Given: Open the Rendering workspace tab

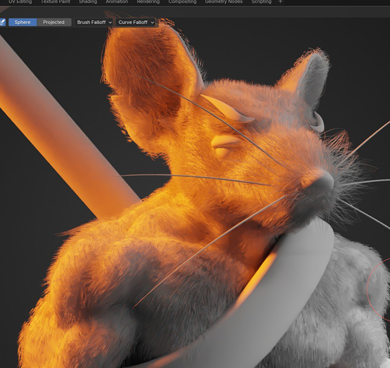Looking at the screenshot, I should click(x=148, y=2).
